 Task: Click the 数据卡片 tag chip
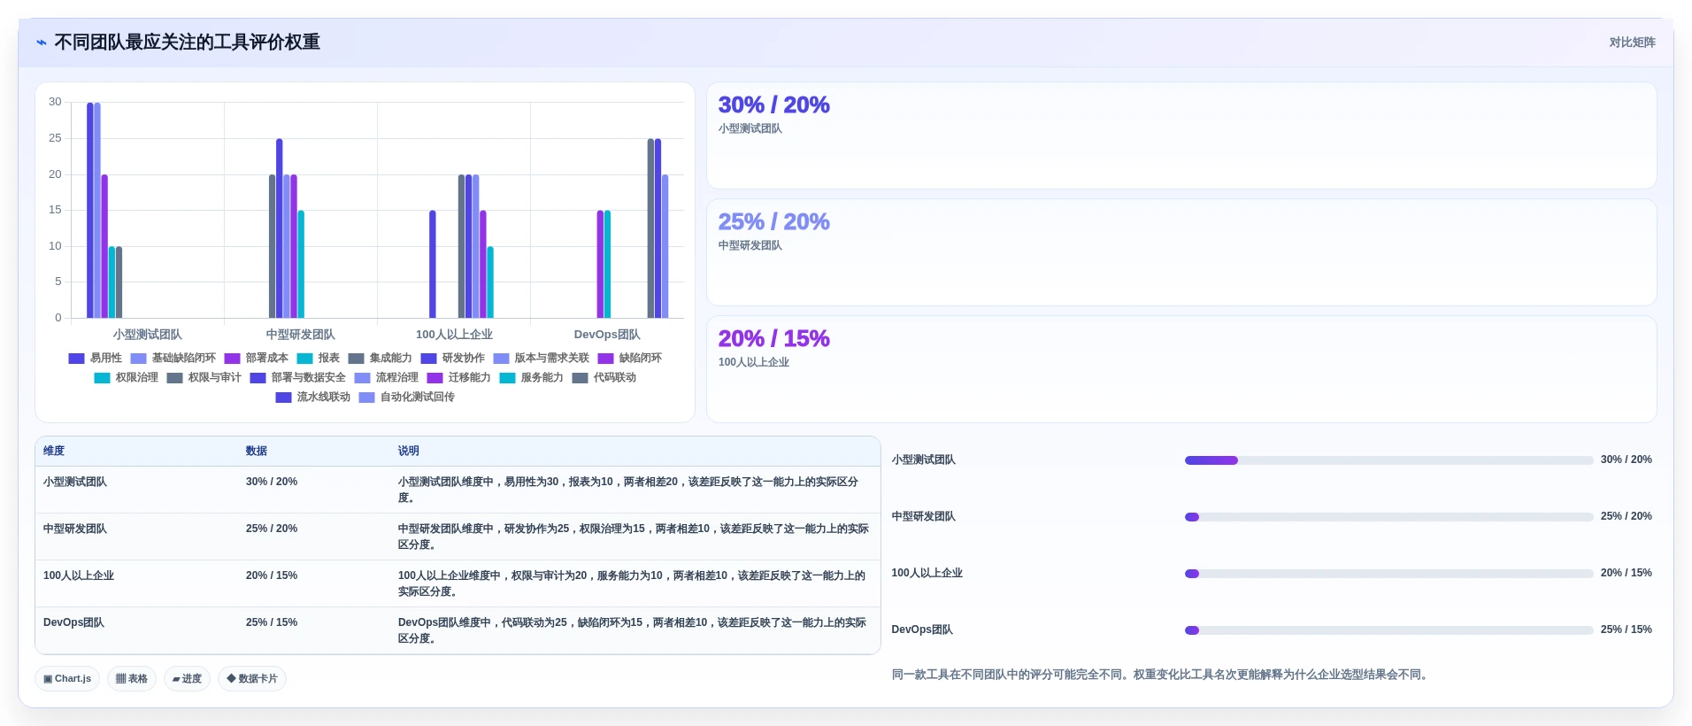[252, 679]
